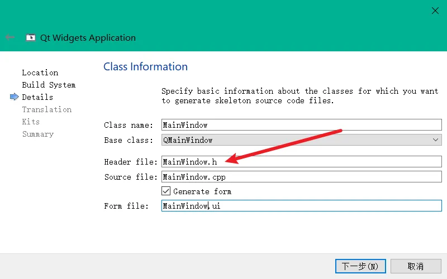The width and height of the screenshot is (447, 279).
Task: Click the Form file input field
Action: (x=301, y=205)
